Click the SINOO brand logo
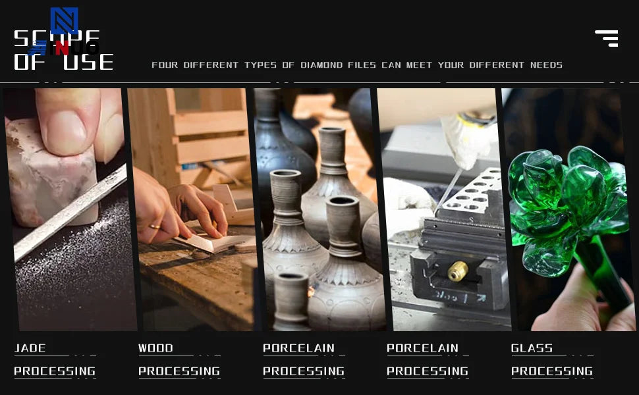 click(x=64, y=47)
